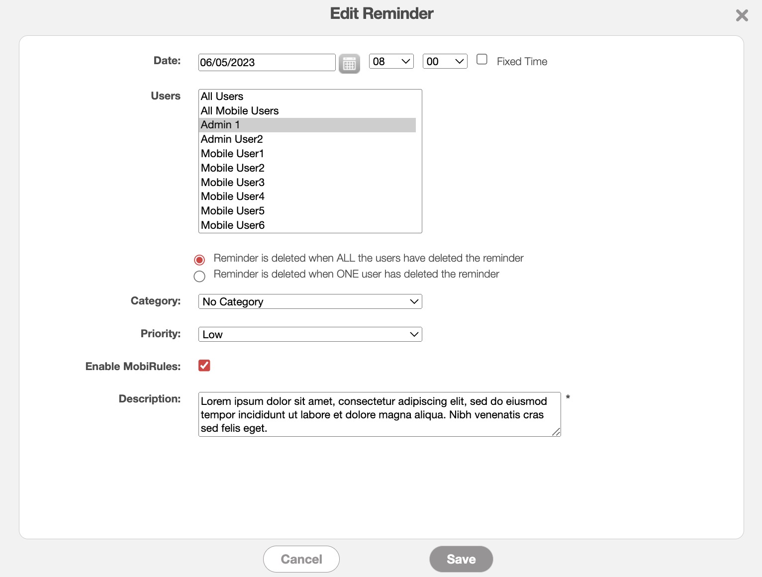Choose Admin User2 from the users list
This screenshot has width=762, height=577.
pos(232,139)
